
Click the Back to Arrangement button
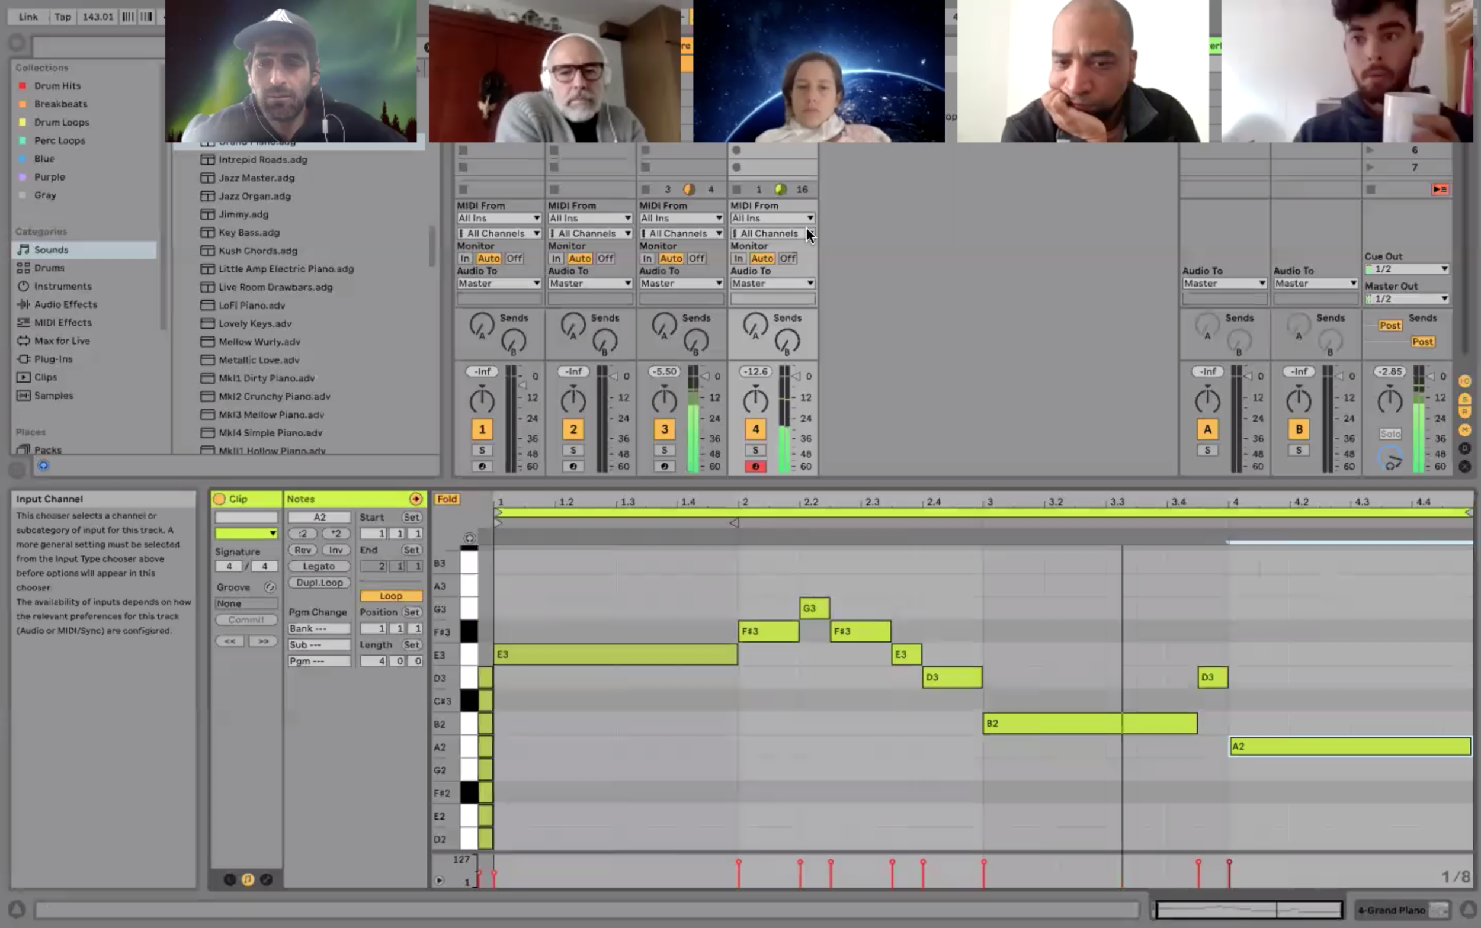1440,190
